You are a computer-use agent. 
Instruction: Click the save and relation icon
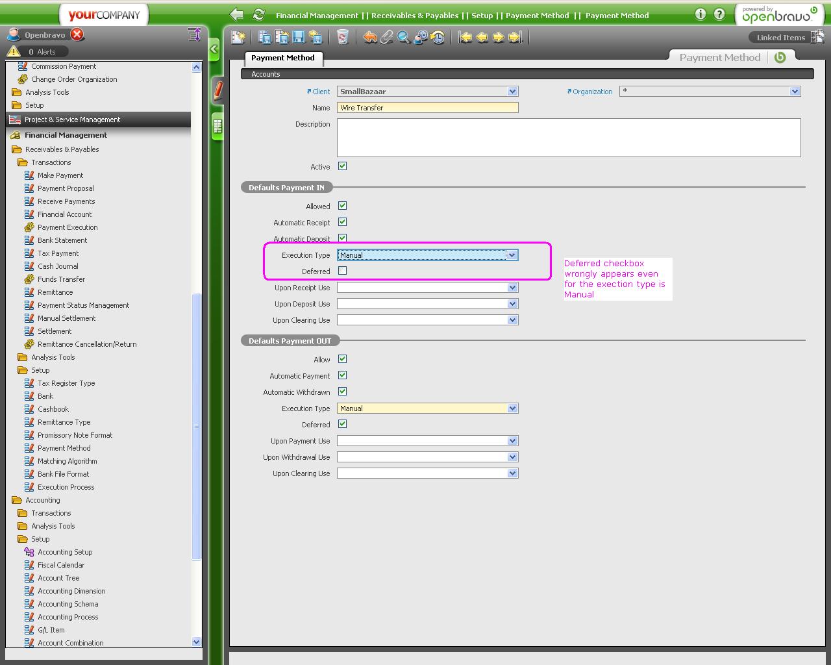click(265, 37)
